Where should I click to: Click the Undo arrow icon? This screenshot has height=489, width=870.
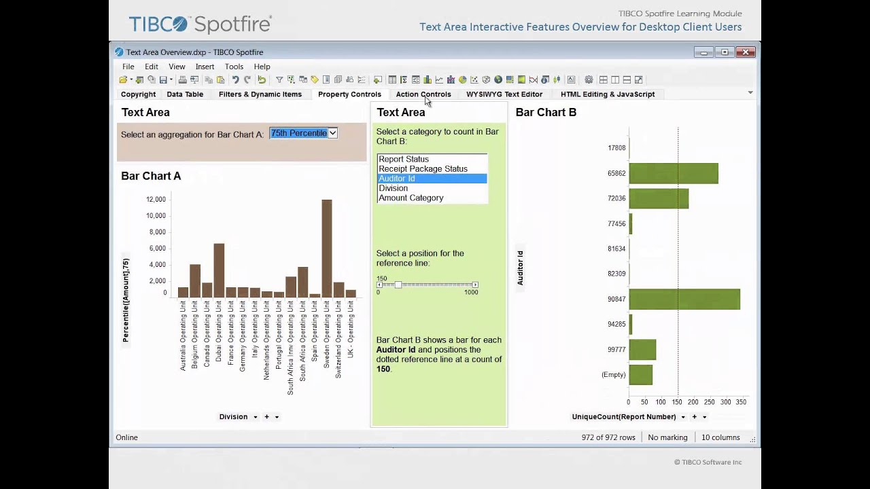[x=236, y=79]
